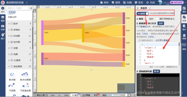Viewport: 187px width, 97px height.
Task: Open the 事件 events panel tab
Action: point(184,27)
